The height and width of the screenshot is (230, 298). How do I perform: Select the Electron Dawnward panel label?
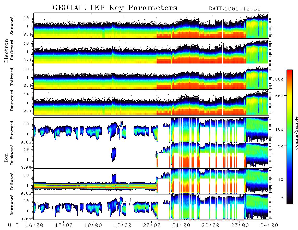click(x=12, y=100)
